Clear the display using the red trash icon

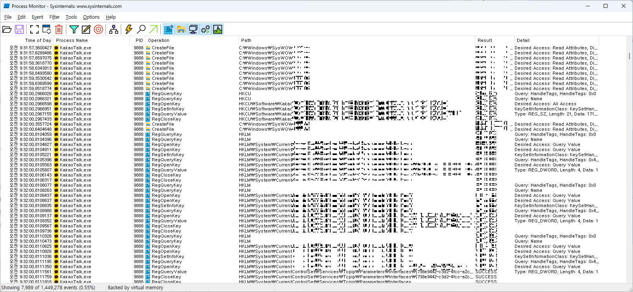point(59,29)
